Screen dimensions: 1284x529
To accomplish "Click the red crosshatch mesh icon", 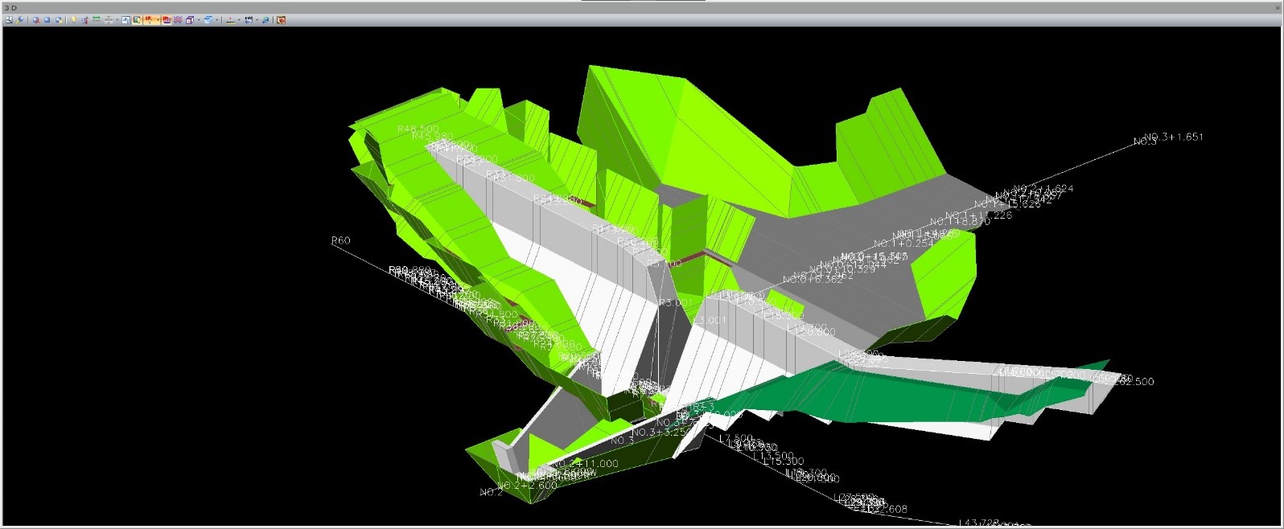I will coord(178,19).
